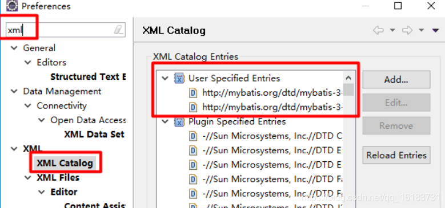Screen dimensions: 445x208
Task: Close the Preferences window
Action: (x=431, y=5)
